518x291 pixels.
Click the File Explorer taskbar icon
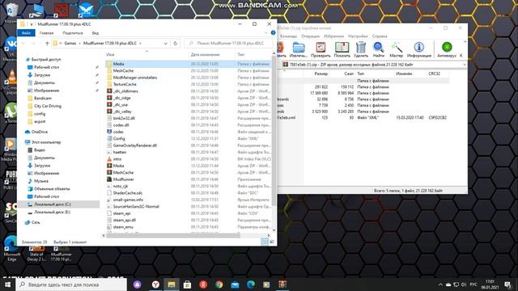click(171, 284)
